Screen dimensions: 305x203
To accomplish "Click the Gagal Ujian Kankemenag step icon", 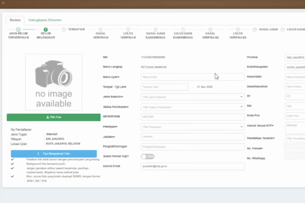I will click(155, 30).
